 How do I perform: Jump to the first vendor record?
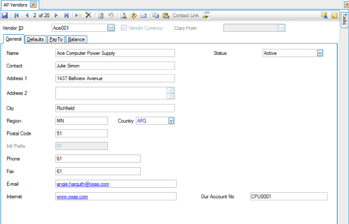click(16, 16)
